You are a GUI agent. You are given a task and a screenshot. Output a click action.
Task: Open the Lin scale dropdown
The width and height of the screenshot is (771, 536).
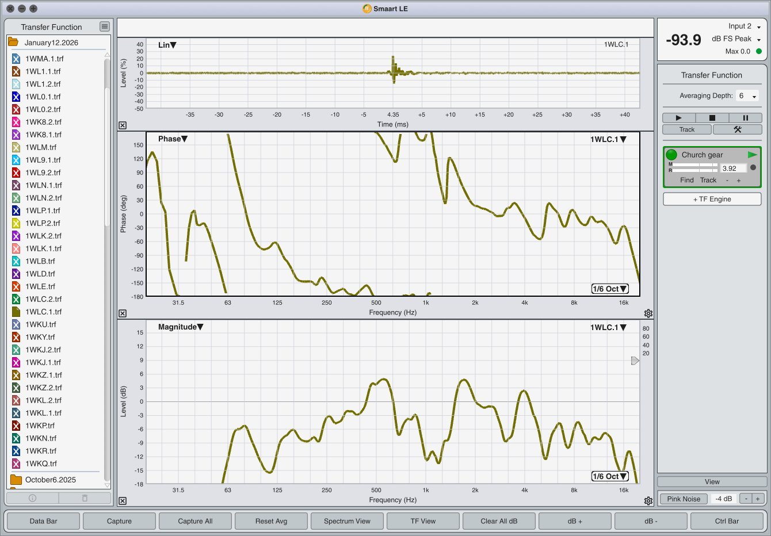click(167, 45)
